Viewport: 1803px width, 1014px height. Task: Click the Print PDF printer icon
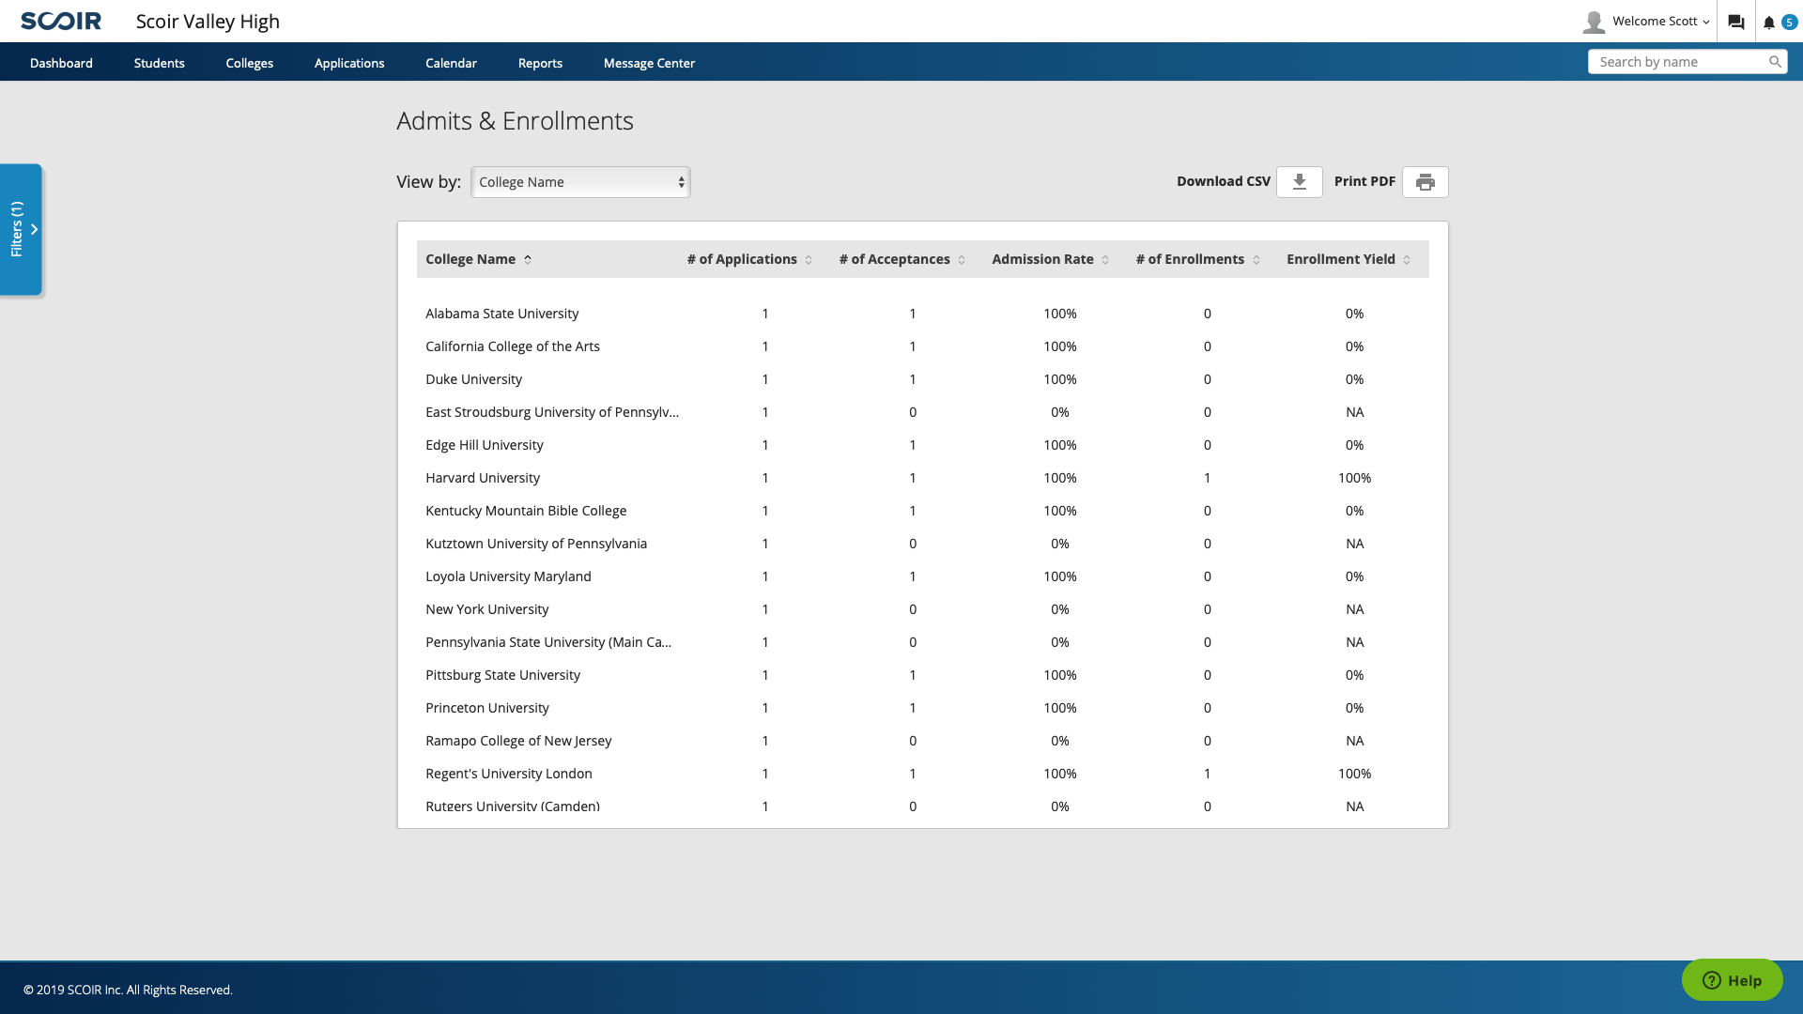1425,182
